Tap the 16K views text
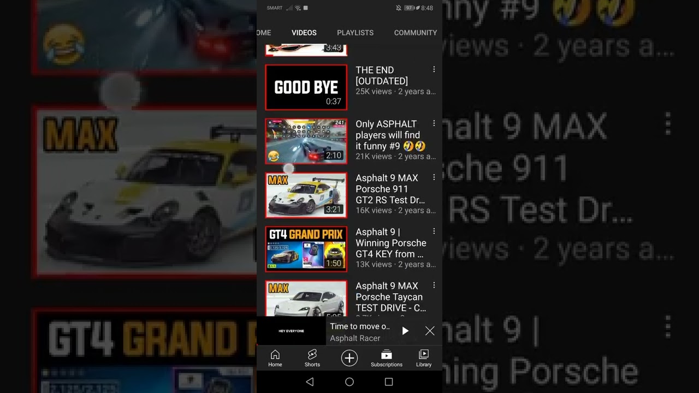 [374, 211]
